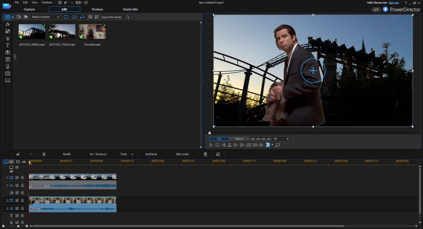Open the Voice-Over Recording Room microphone icon

click(8, 66)
